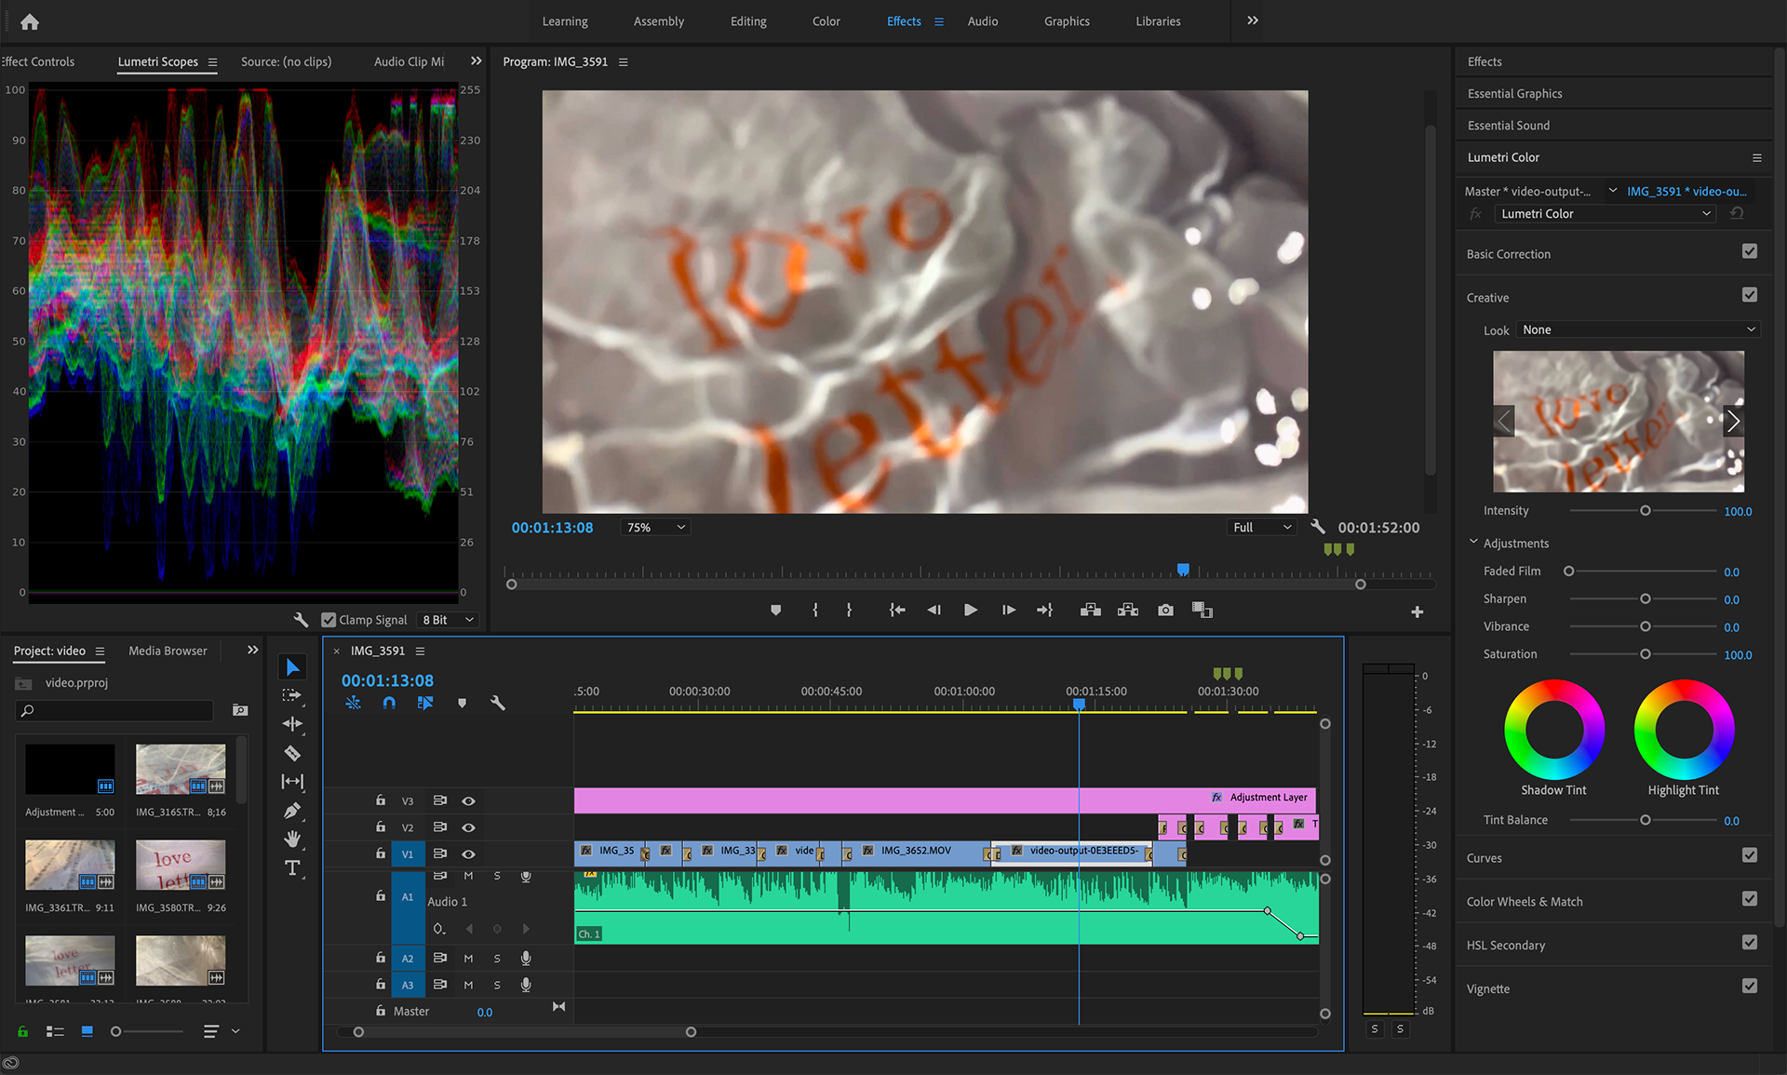Toggle timeline Snap magnet icon

[x=389, y=704]
